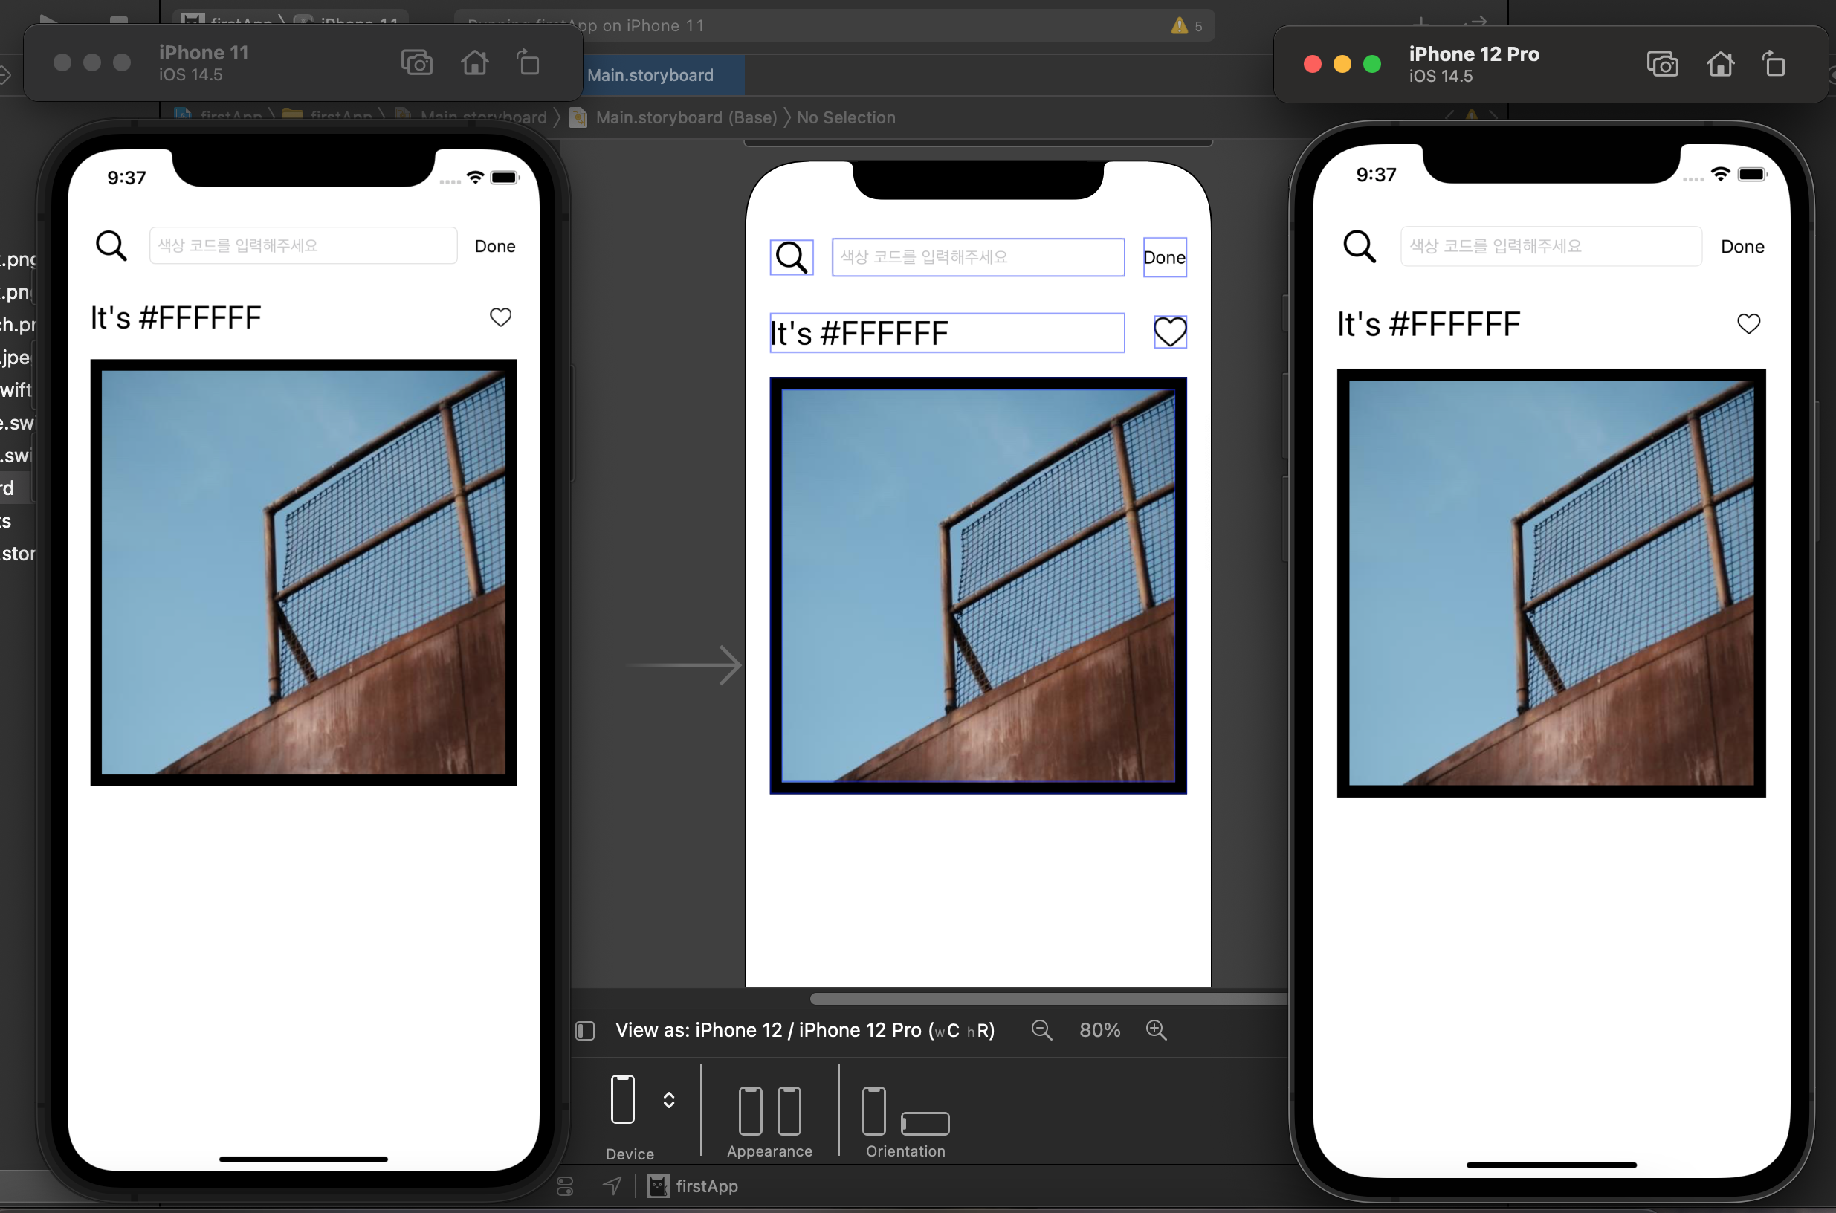
Task: Zoom in the storyboard canvas
Action: point(1156,1029)
